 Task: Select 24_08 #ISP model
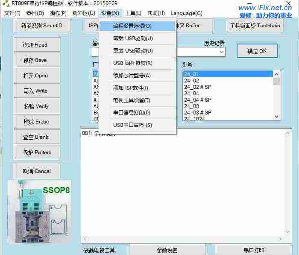[228, 112]
